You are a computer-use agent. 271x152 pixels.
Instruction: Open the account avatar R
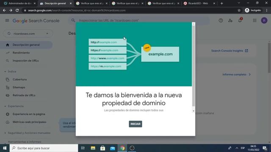pyautogui.click(x=264, y=21)
